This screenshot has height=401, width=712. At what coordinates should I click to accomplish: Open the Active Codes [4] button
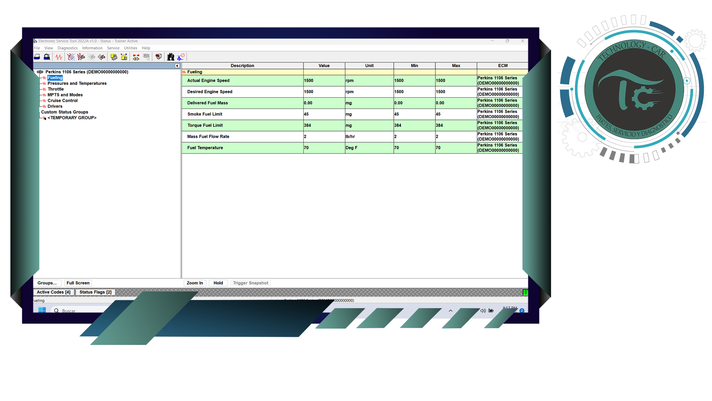coord(54,292)
